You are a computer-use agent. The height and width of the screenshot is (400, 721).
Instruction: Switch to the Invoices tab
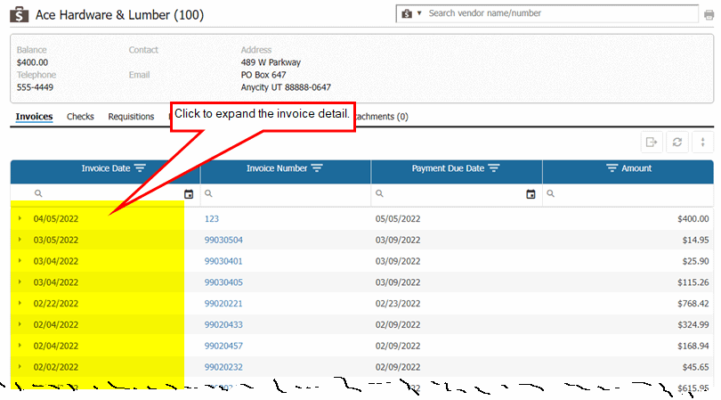point(34,117)
